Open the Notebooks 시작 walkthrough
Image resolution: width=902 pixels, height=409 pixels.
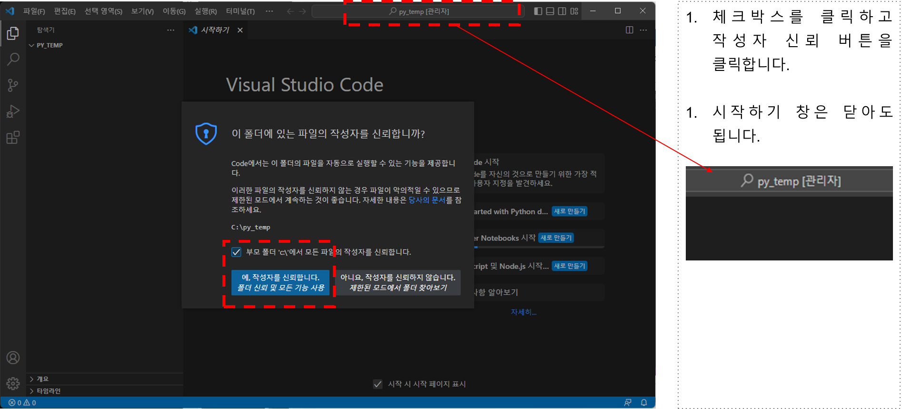tap(538, 238)
